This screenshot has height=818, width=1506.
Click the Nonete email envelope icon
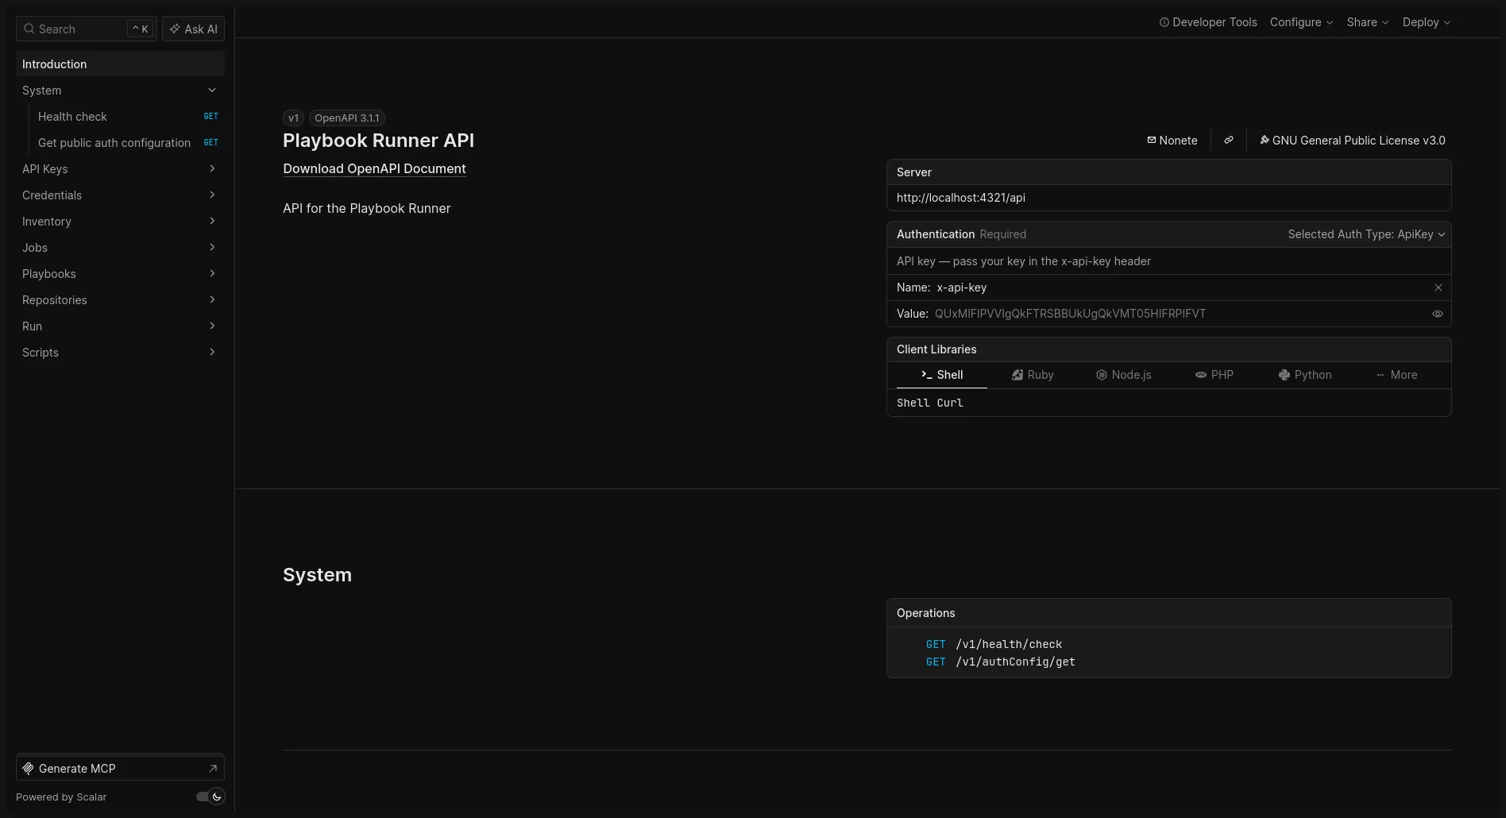pos(1152,141)
